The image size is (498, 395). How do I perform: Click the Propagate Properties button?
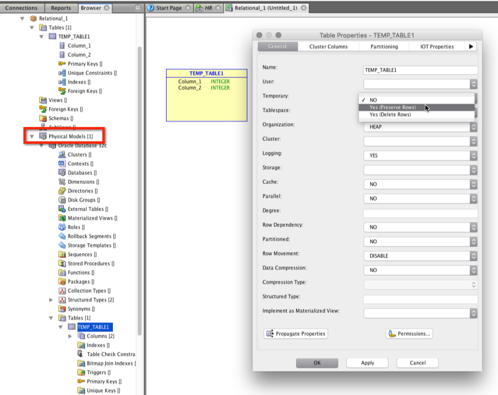click(296, 334)
